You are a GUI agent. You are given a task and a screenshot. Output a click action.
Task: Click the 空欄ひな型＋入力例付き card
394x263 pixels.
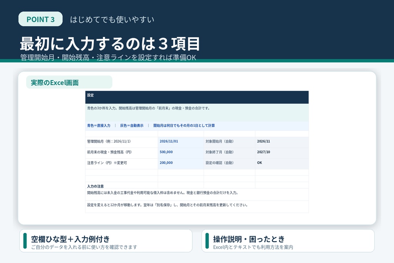[106, 241]
